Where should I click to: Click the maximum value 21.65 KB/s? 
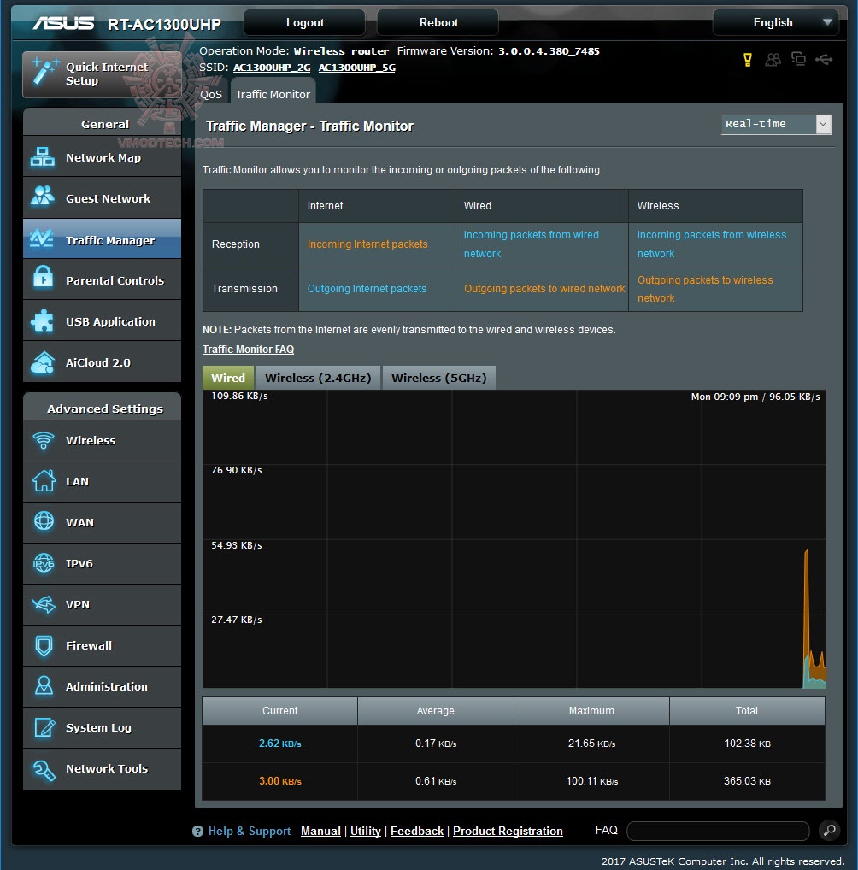point(591,743)
